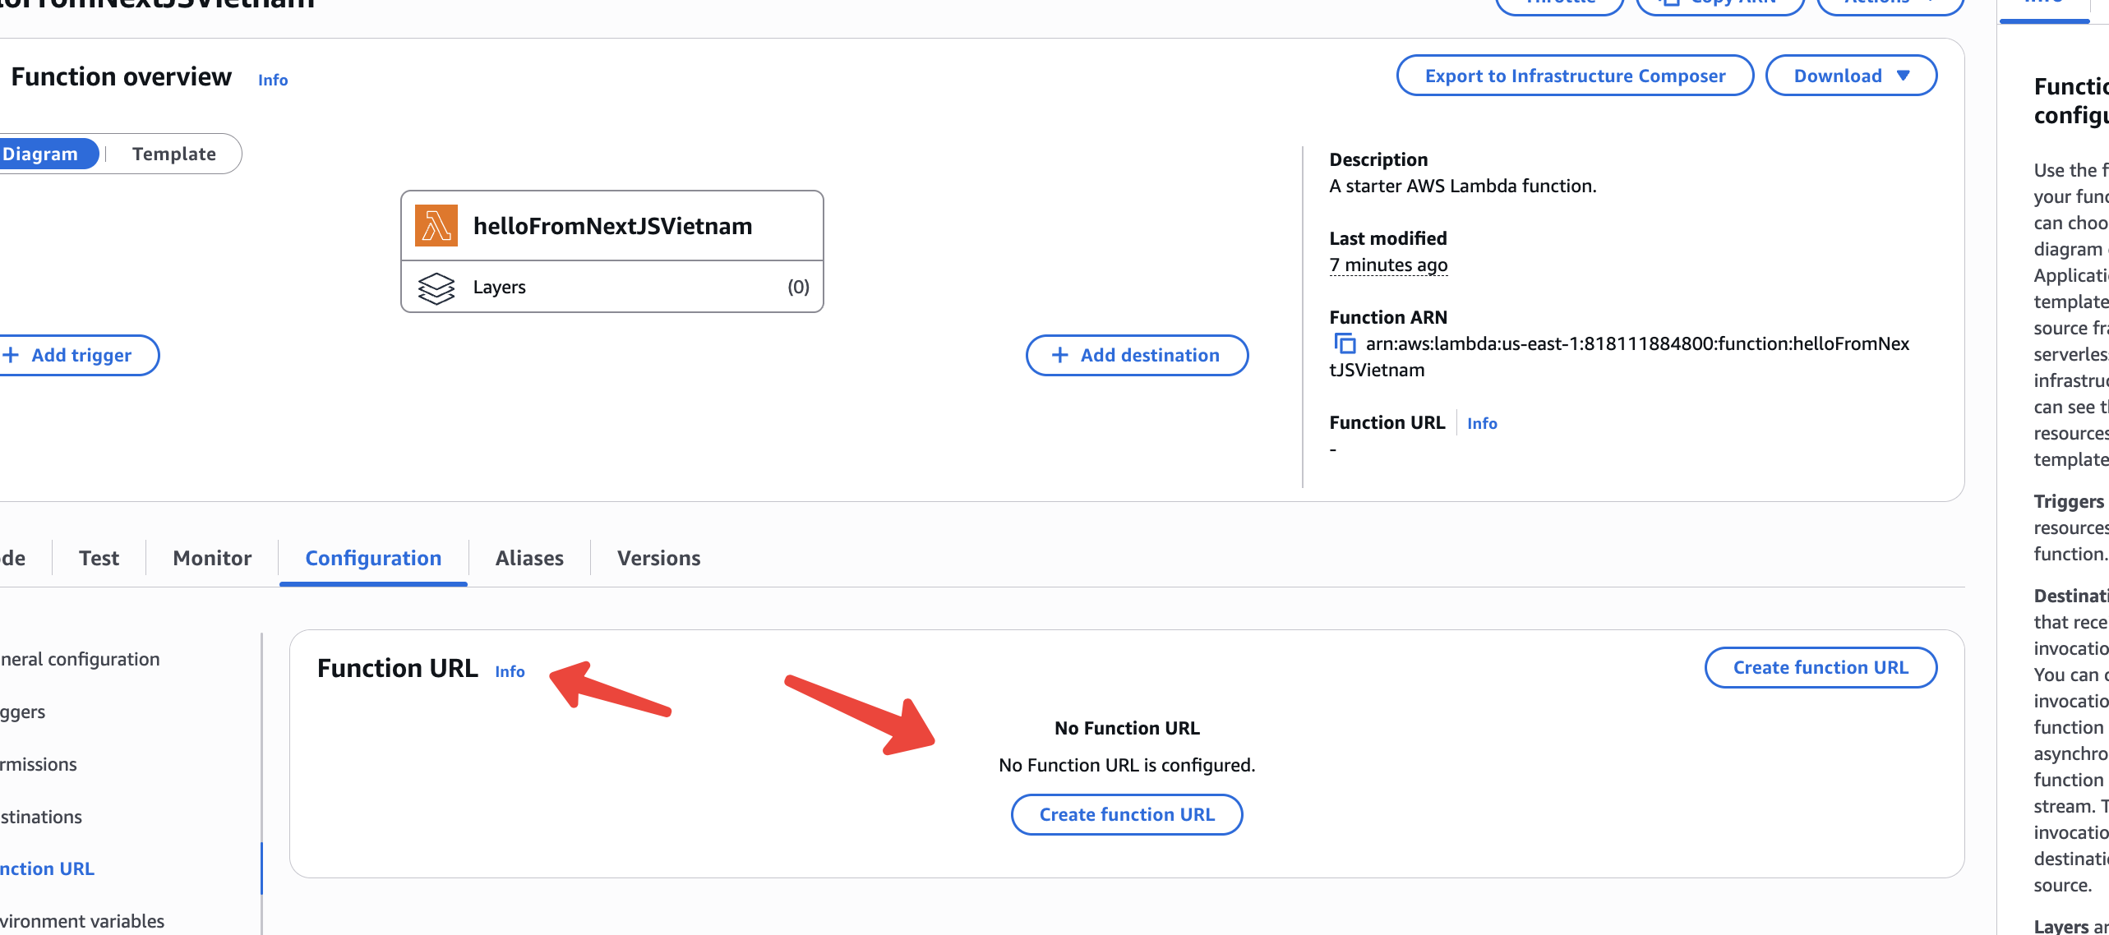Click the Layers stack icon
The image size is (2109, 935).
pyautogui.click(x=436, y=288)
